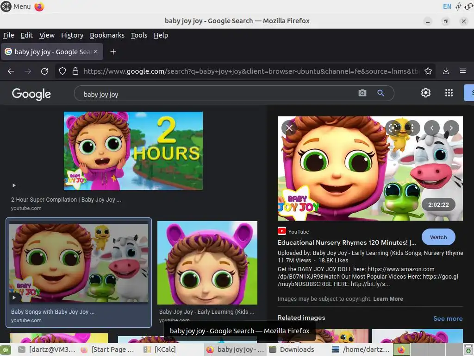Click the show desktop taskbar icon
Viewport: 474px width, 356px height.
6,350
